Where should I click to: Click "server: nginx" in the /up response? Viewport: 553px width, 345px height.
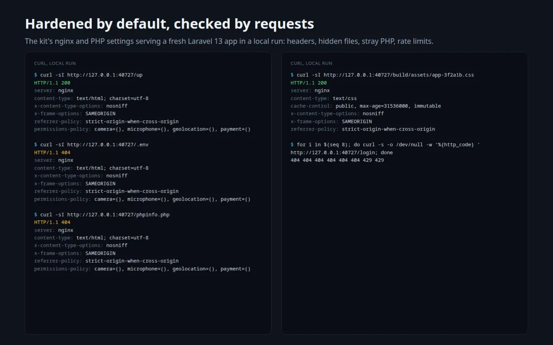(54, 91)
